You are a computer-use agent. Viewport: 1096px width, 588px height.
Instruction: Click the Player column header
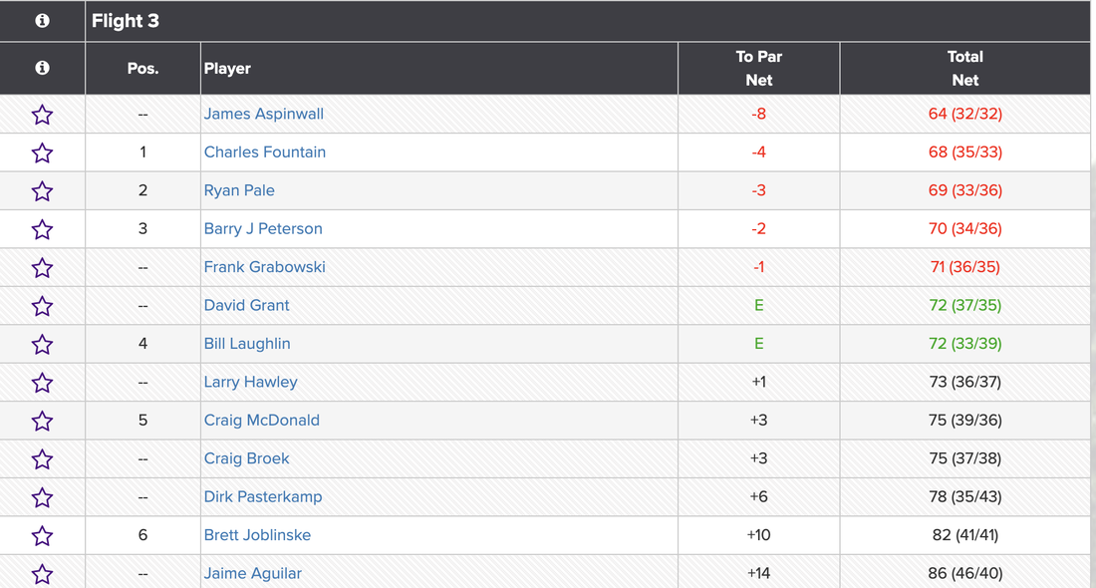point(227,69)
